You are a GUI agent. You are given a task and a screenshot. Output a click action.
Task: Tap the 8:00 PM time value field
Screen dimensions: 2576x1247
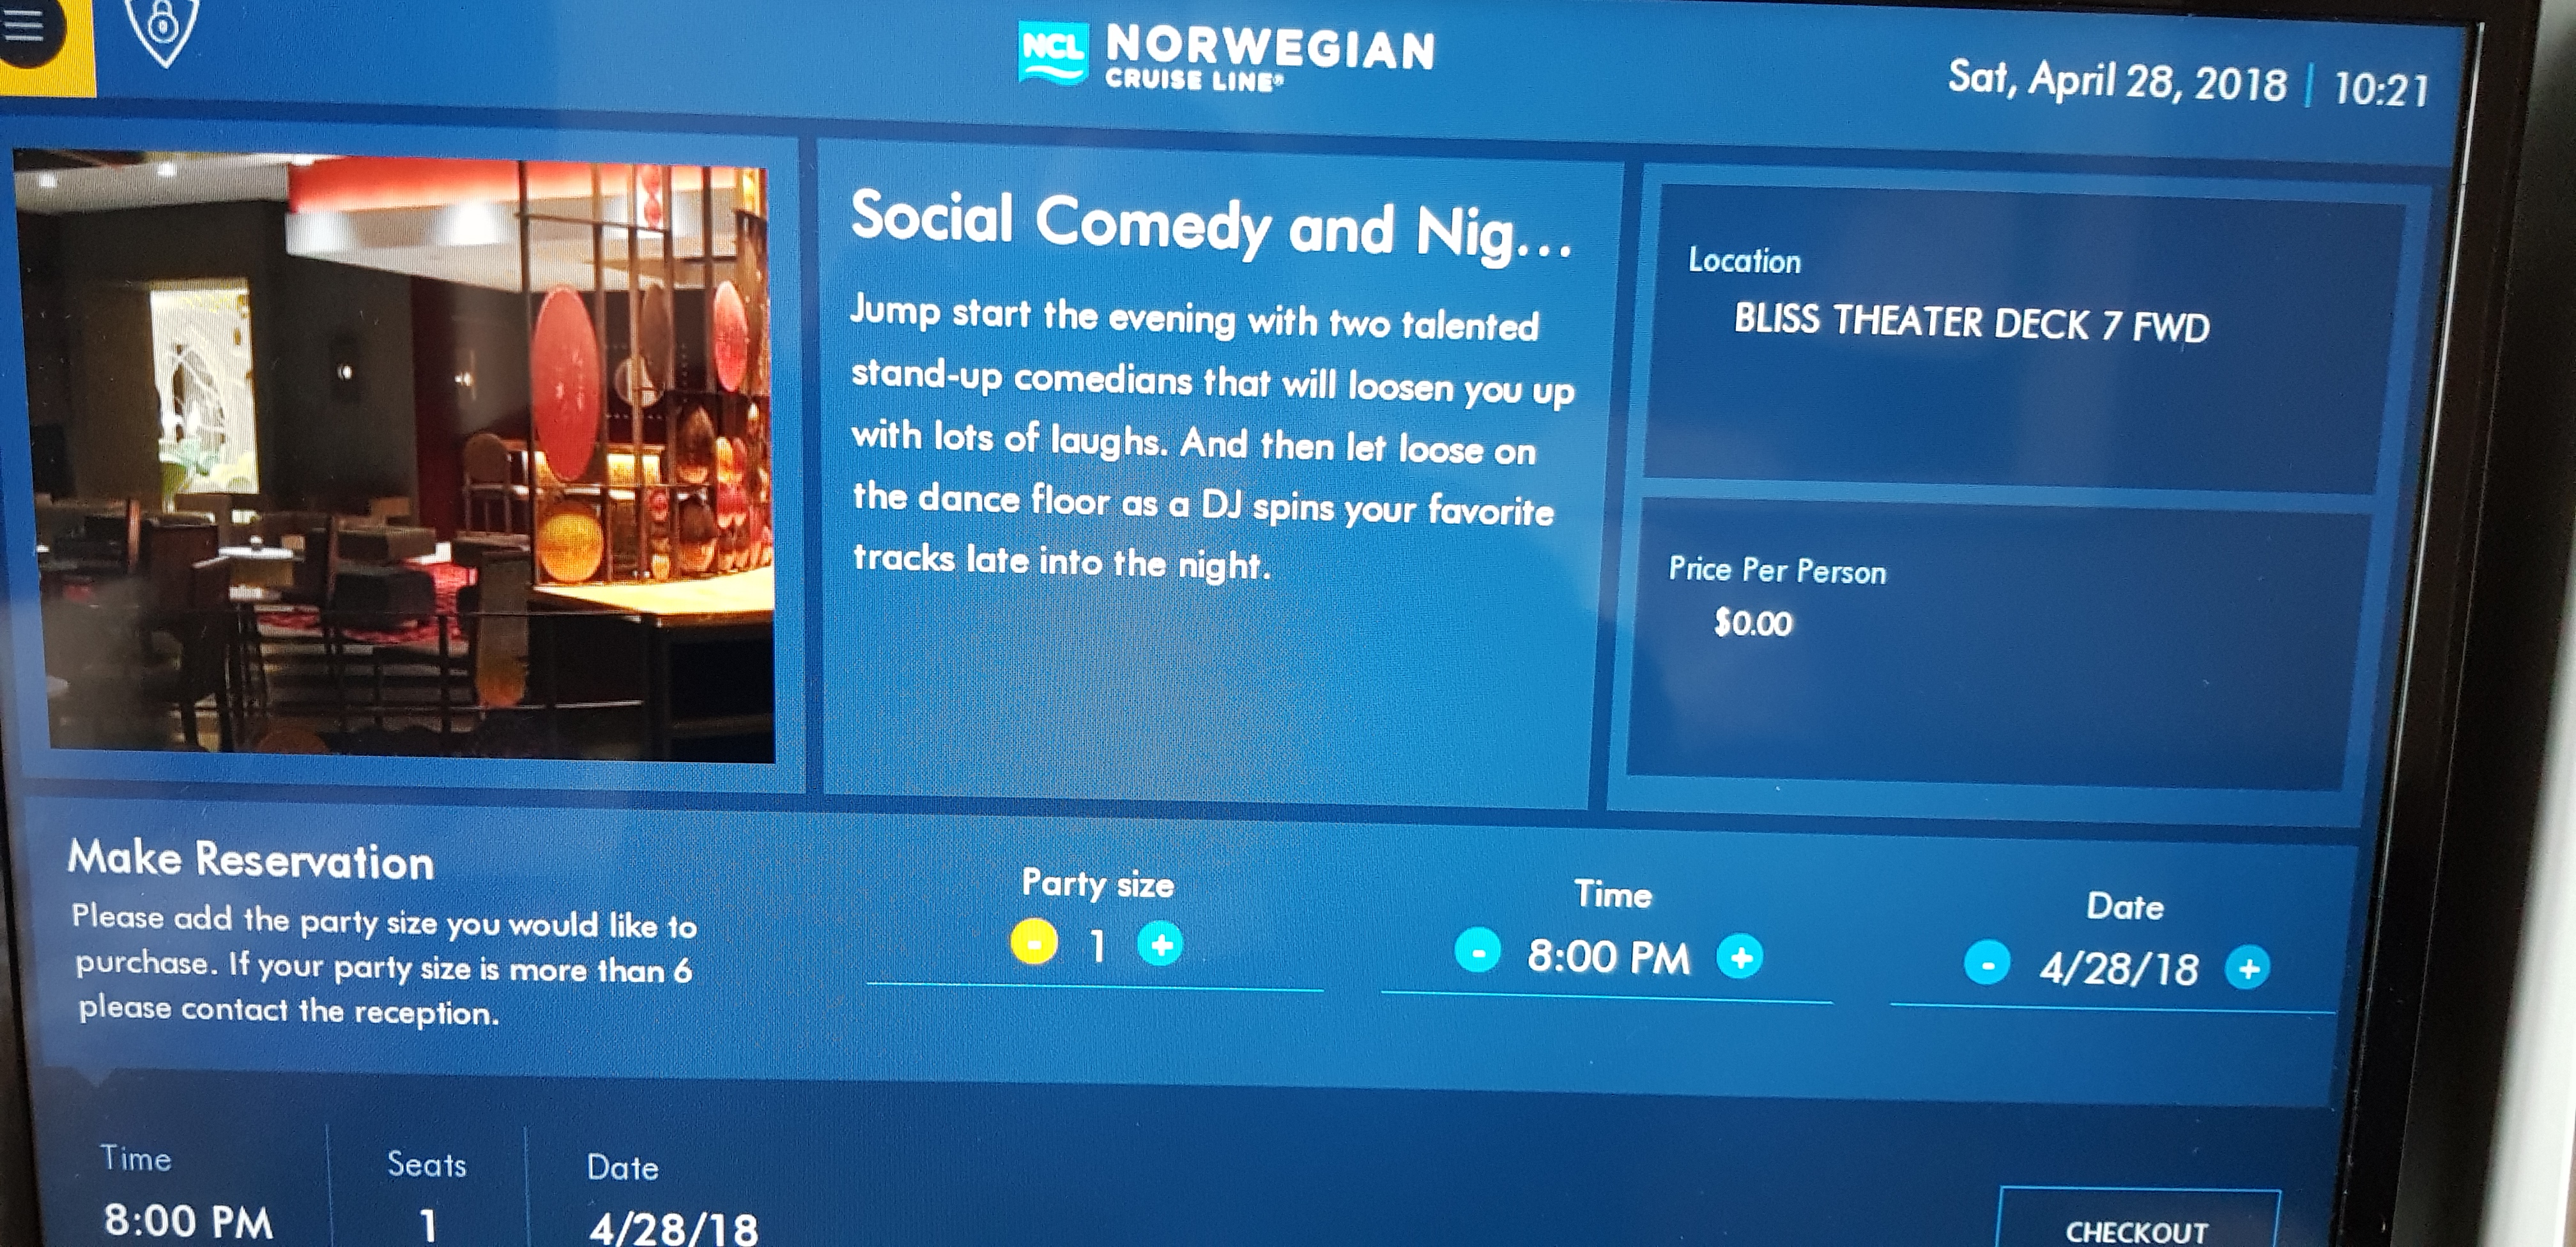[1608, 957]
